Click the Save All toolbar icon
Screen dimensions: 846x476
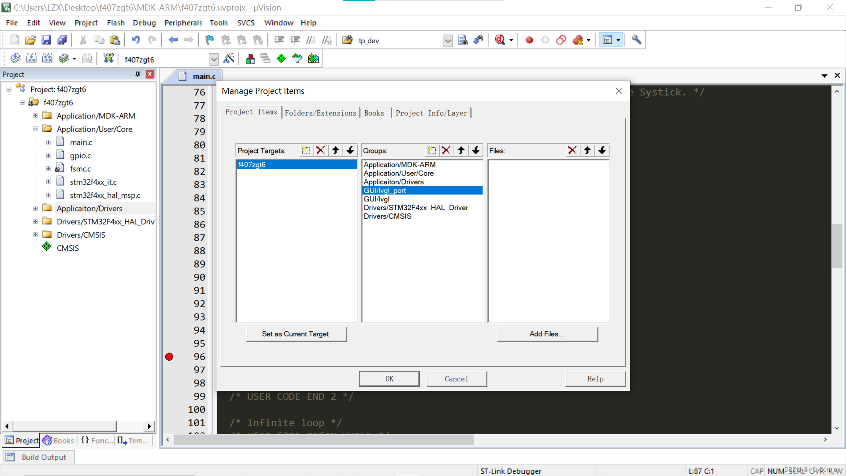pyautogui.click(x=62, y=40)
